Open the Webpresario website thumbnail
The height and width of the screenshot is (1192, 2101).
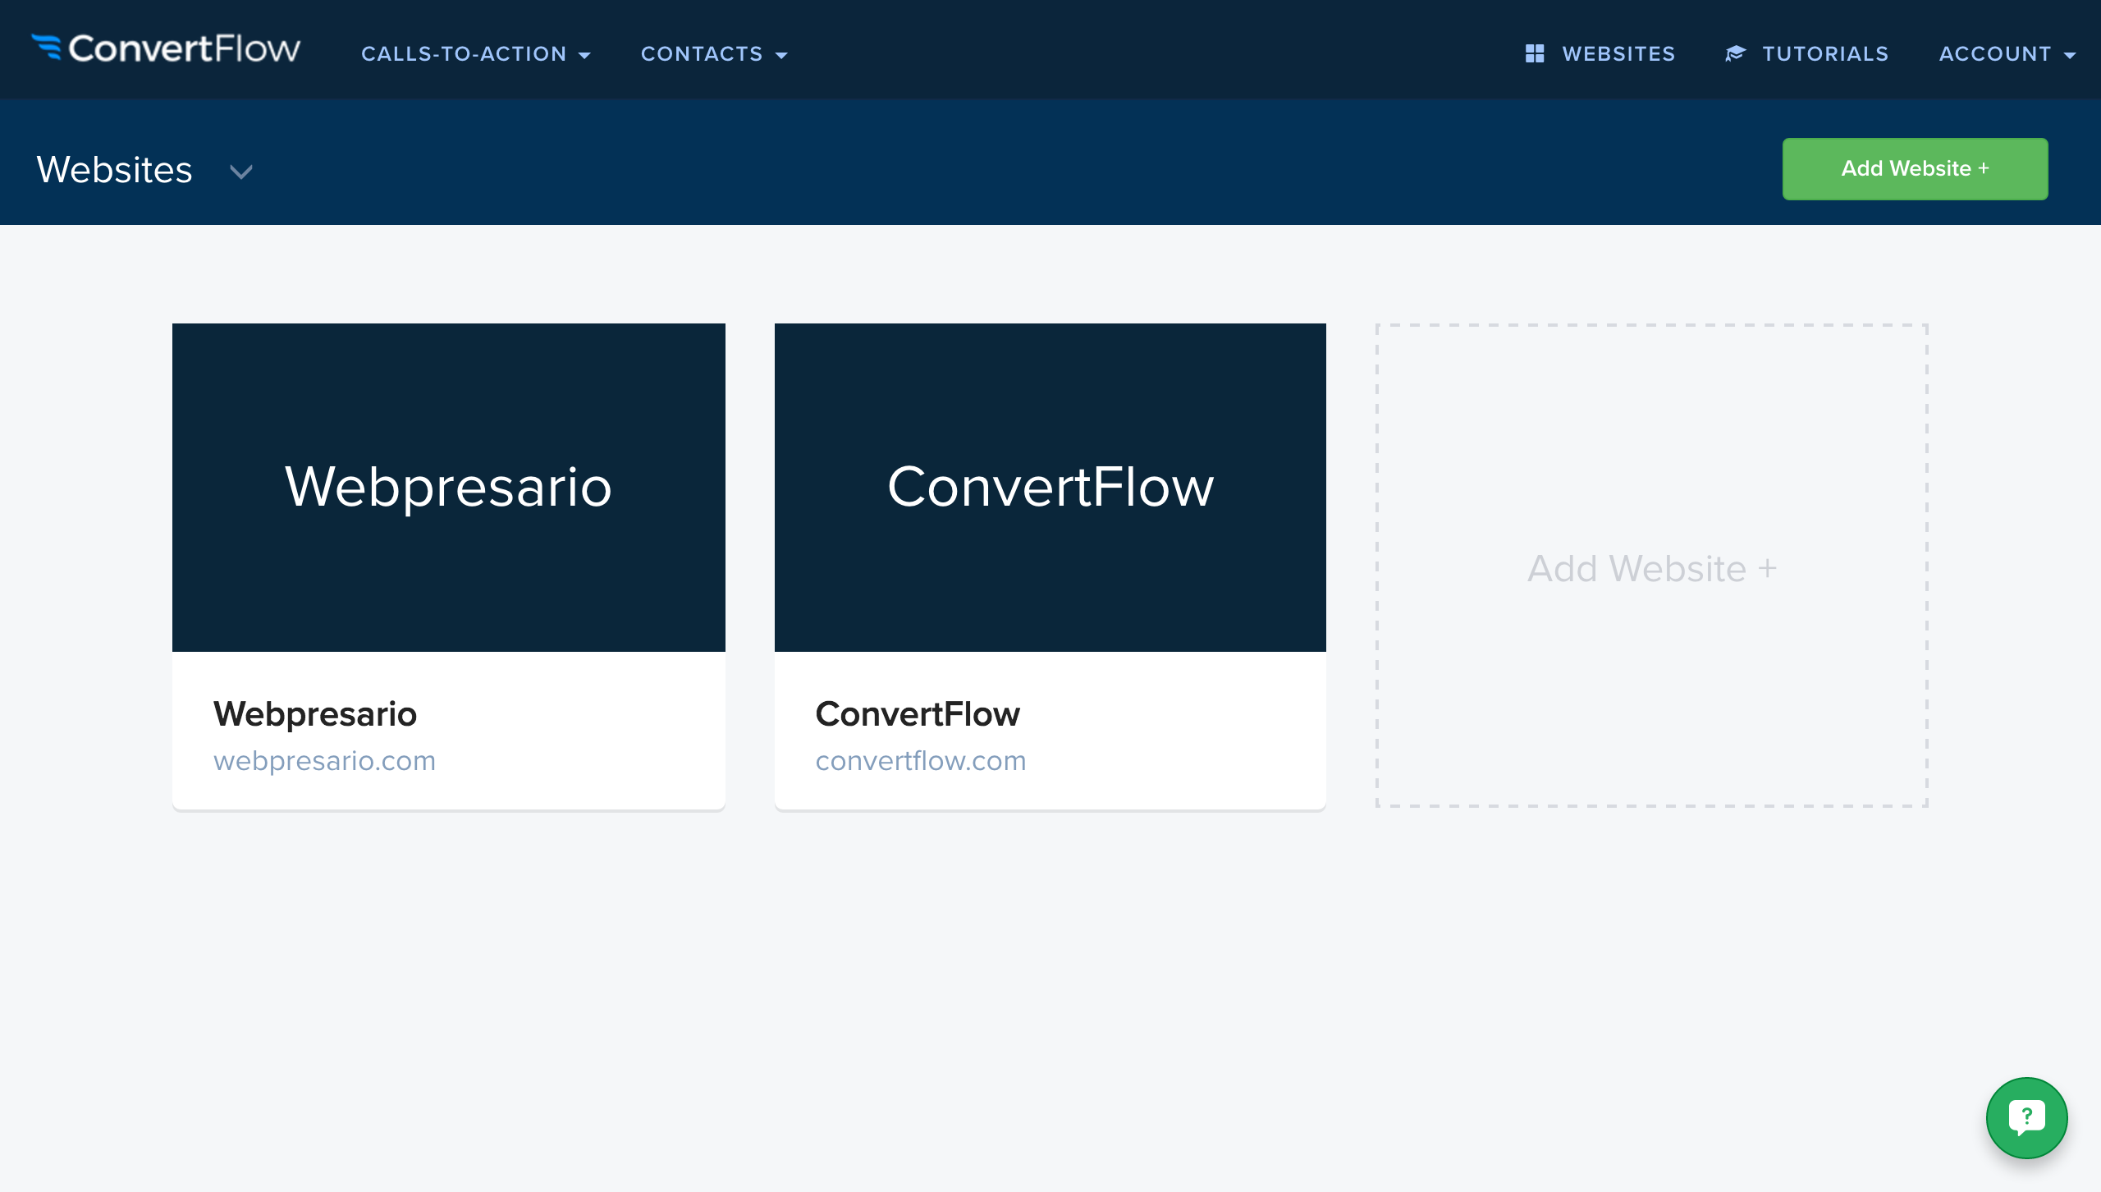click(x=449, y=488)
